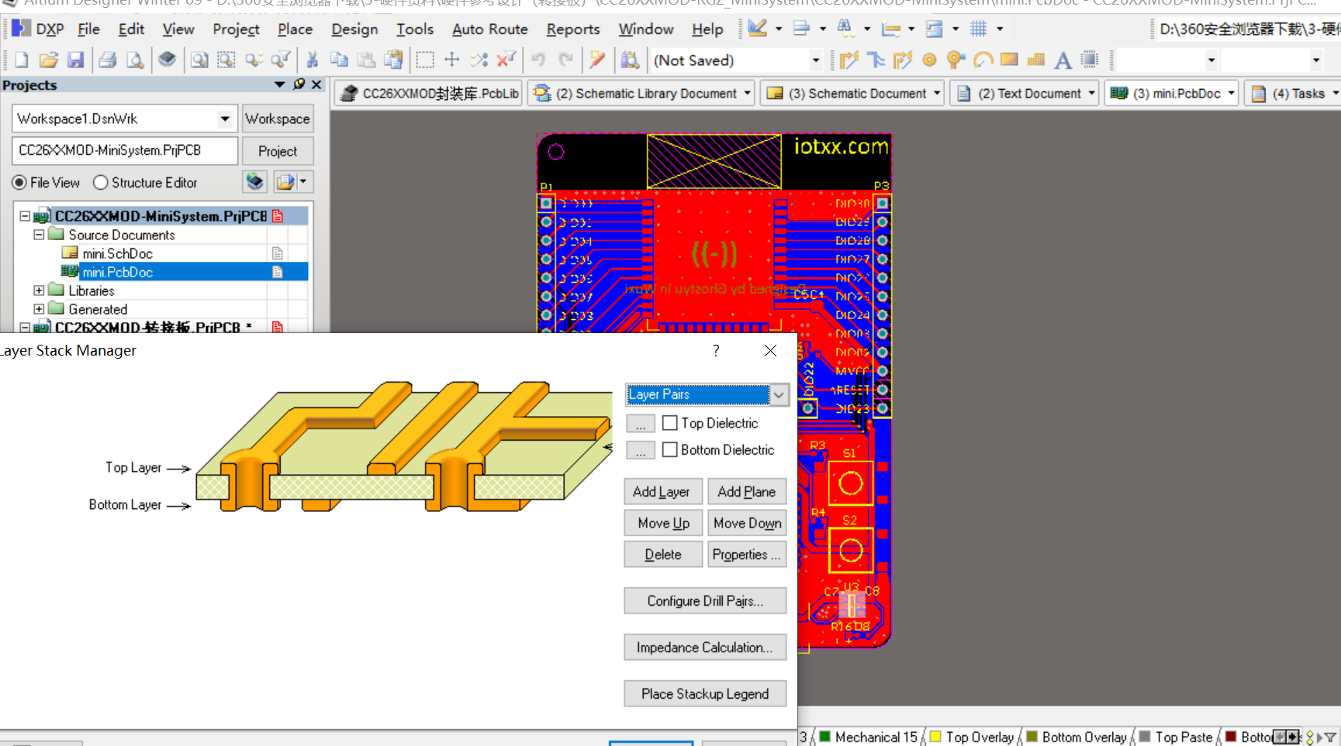The image size is (1341, 746).
Task: Click the Grids toolbar icon
Action: point(979,29)
